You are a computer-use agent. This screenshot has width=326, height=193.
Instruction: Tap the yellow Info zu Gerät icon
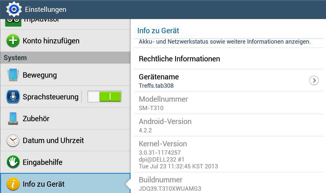(x=13, y=184)
